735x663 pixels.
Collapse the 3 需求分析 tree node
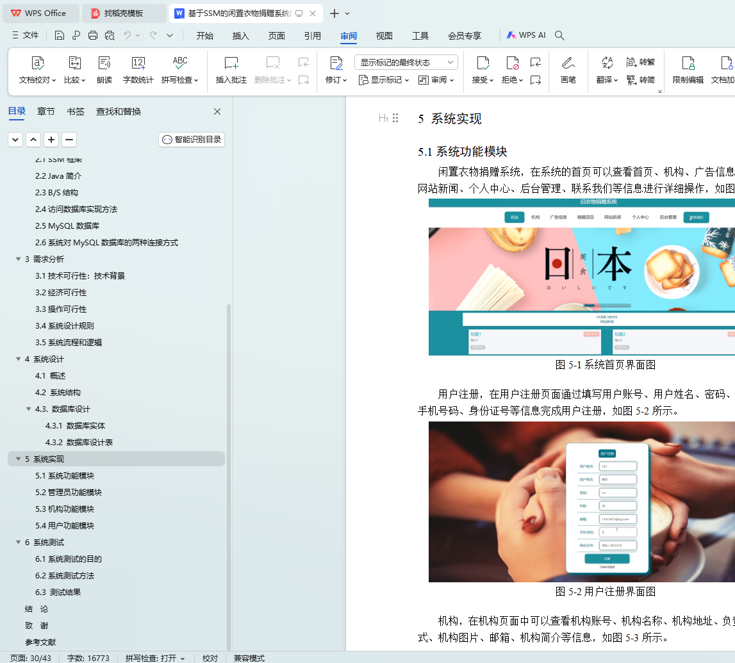point(19,259)
